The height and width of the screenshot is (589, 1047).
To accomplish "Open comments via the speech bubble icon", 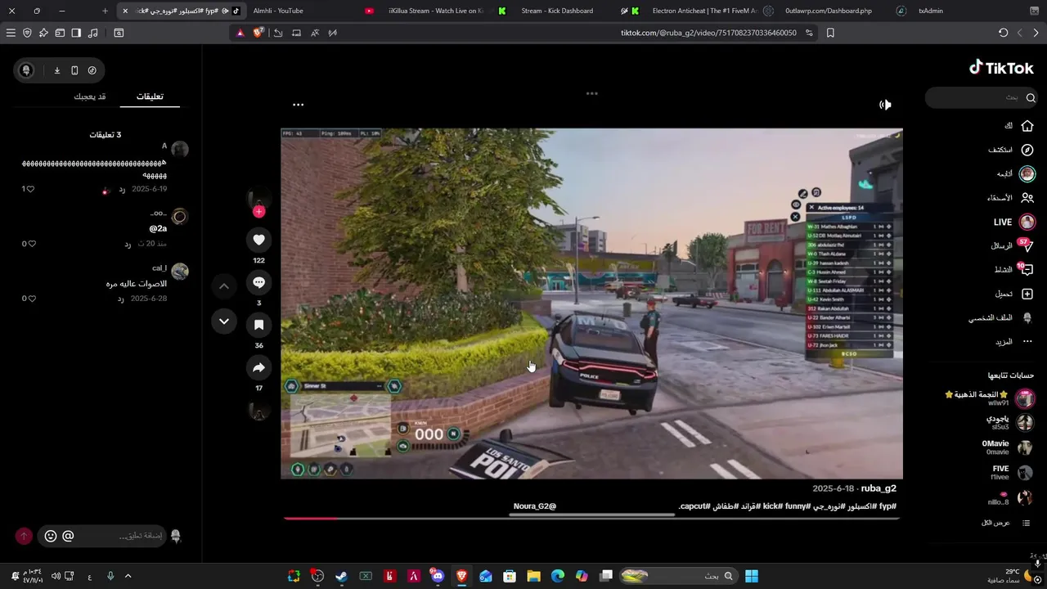I will (x=258, y=282).
